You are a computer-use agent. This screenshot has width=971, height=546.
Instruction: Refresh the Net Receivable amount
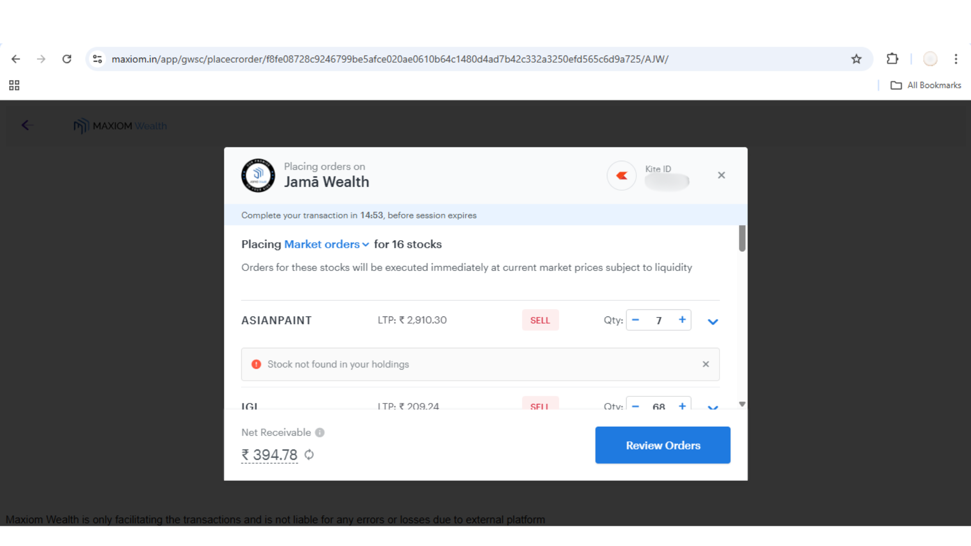click(x=309, y=455)
